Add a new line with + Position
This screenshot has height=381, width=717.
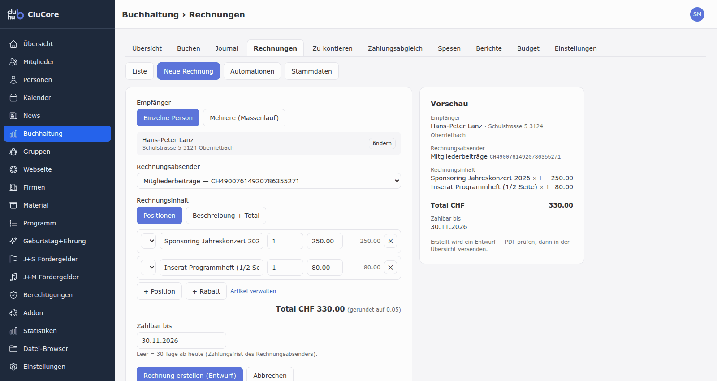pyautogui.click(x=159, y=291)
